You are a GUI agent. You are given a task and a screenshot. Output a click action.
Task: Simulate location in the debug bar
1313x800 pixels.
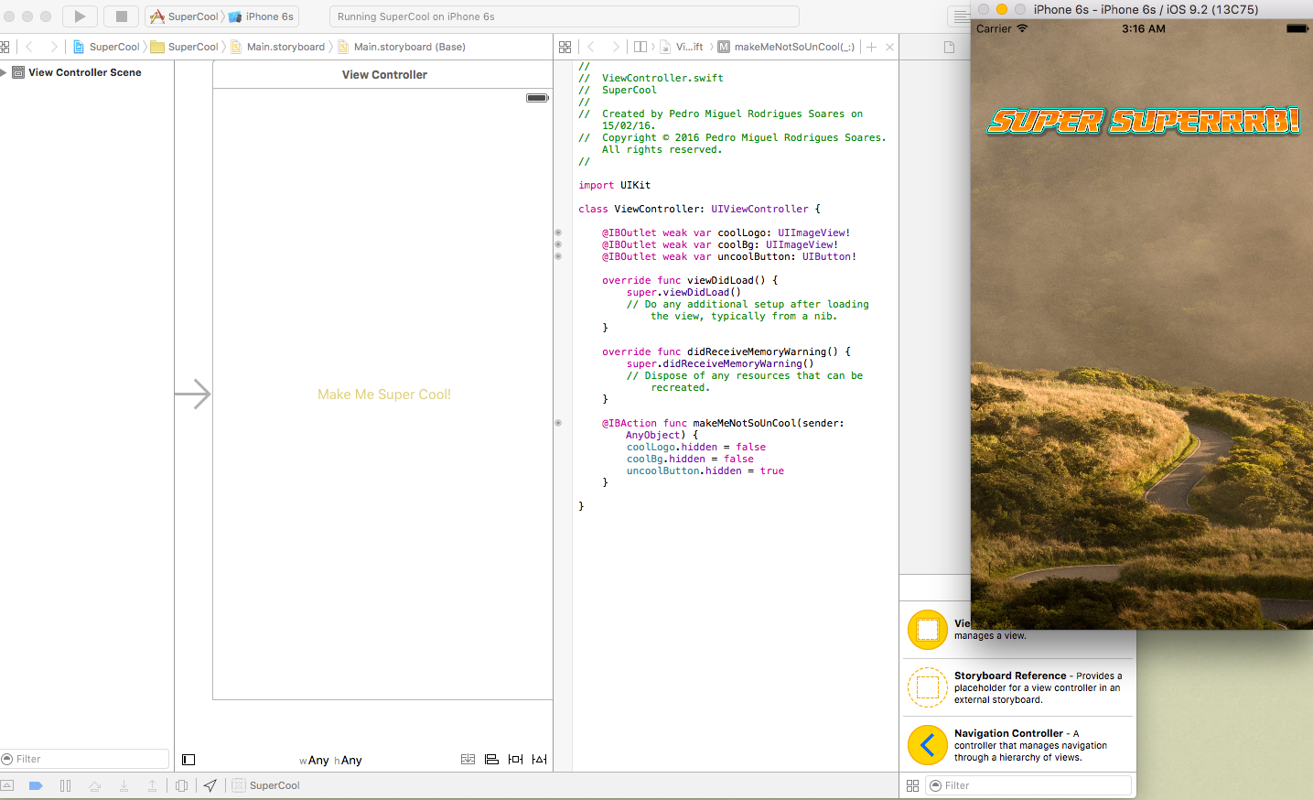[210, 785]
